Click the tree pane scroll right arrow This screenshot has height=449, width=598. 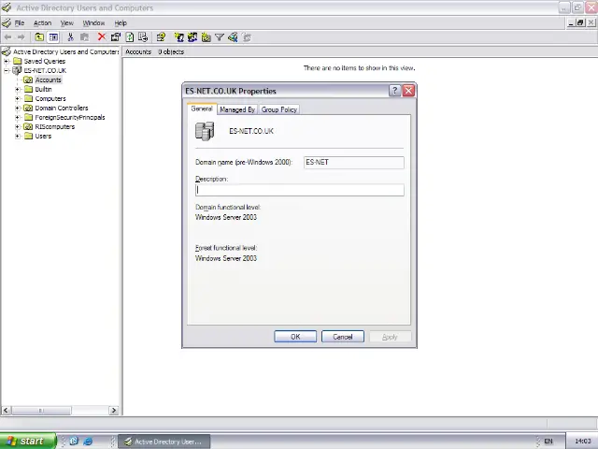tap(114, 411)
